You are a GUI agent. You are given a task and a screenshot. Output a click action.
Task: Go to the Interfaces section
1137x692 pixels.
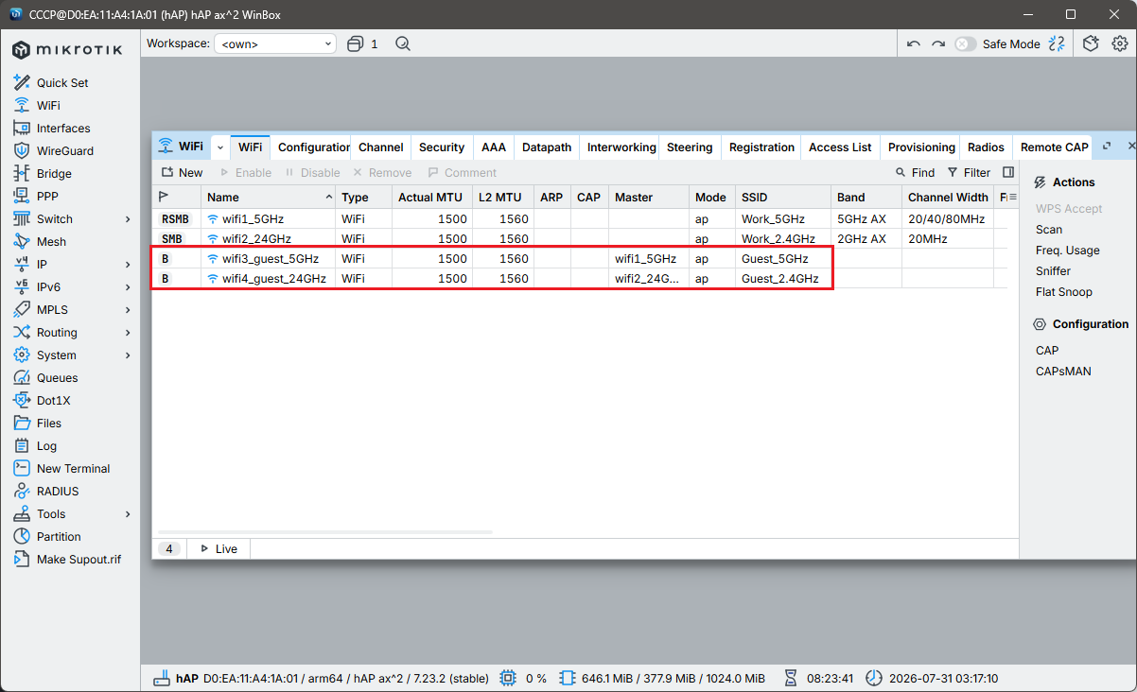tap(63, 128)
